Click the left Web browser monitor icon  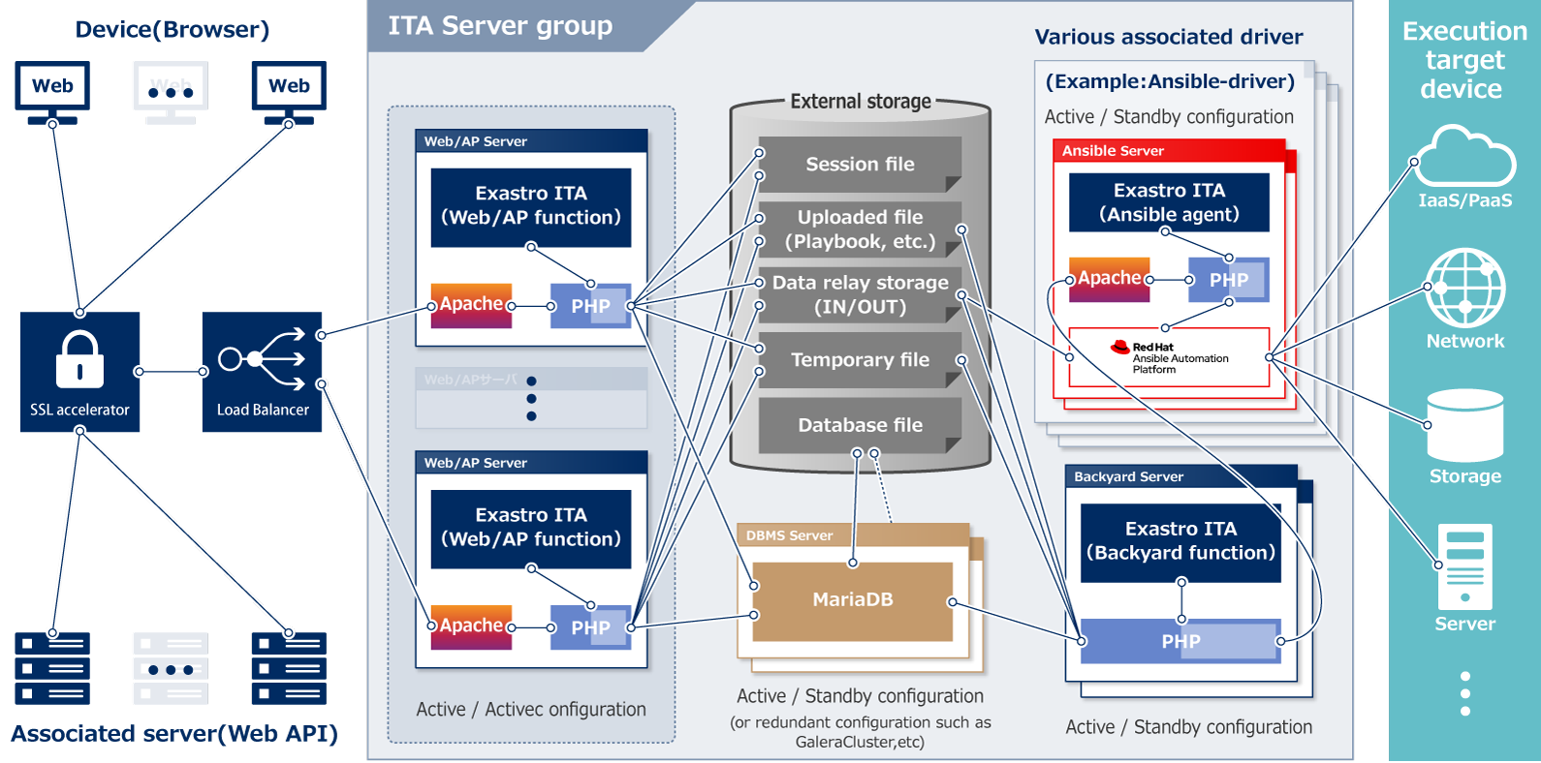point(52,93)
